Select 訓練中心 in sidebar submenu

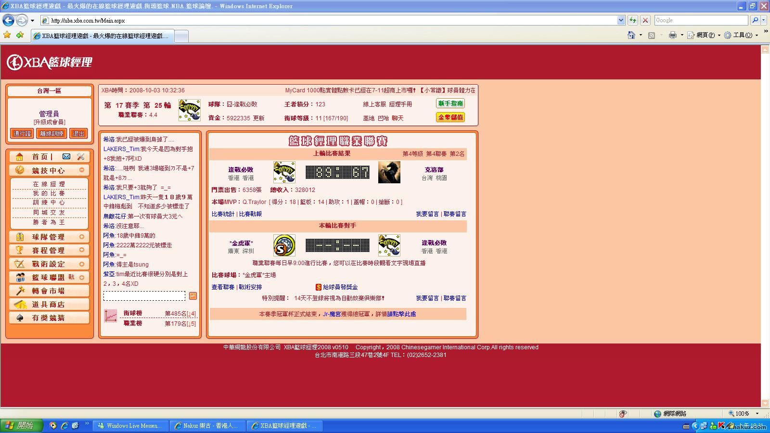[49, 203]
